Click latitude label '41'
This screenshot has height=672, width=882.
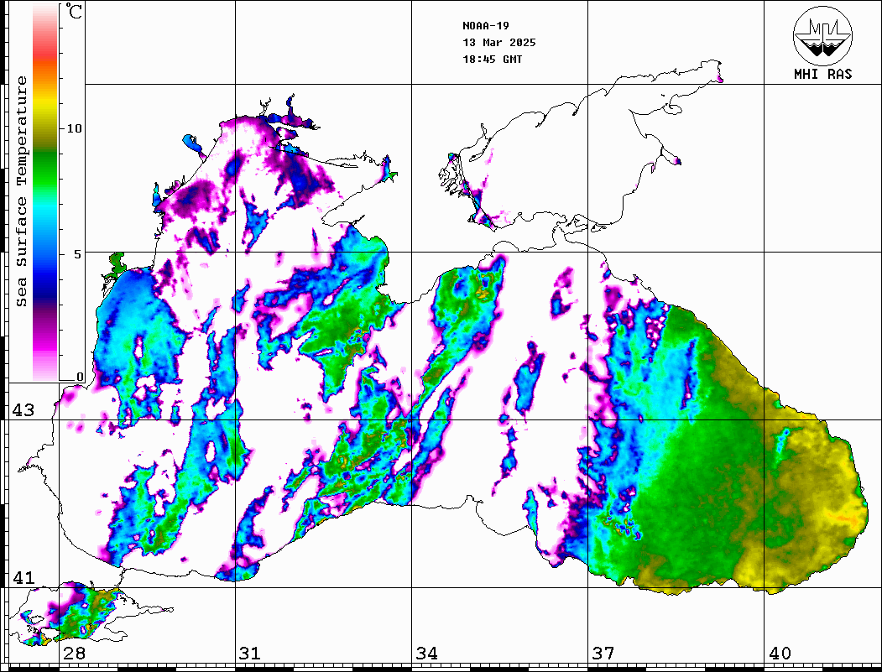[23, 577]
